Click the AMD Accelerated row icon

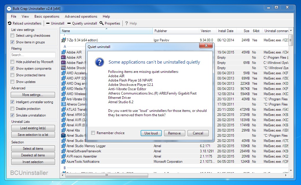(63, 73)
